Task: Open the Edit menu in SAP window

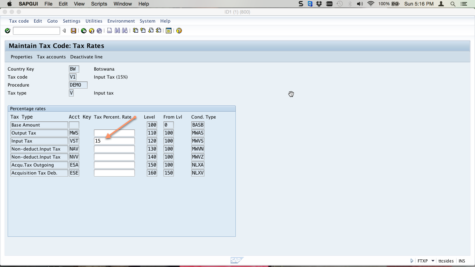Action: click(38, 21)
